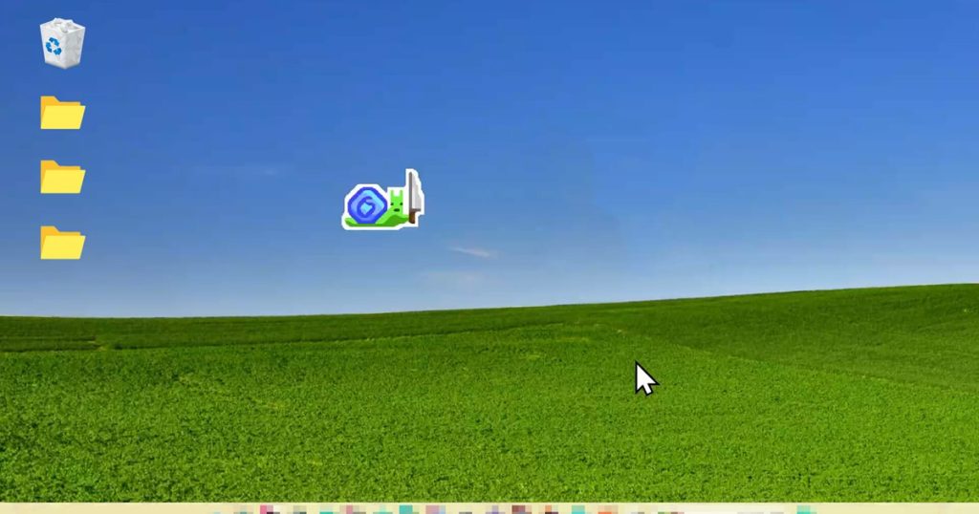This screenshot has height=514, width=979.
Task: Click the blue recycling arrows on the bin
Action: coord(54,46)
